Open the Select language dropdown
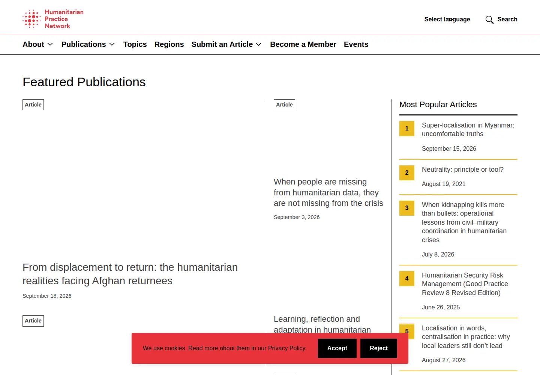Image resolution: width=540 pixels, height=375 pixels. 447,19
